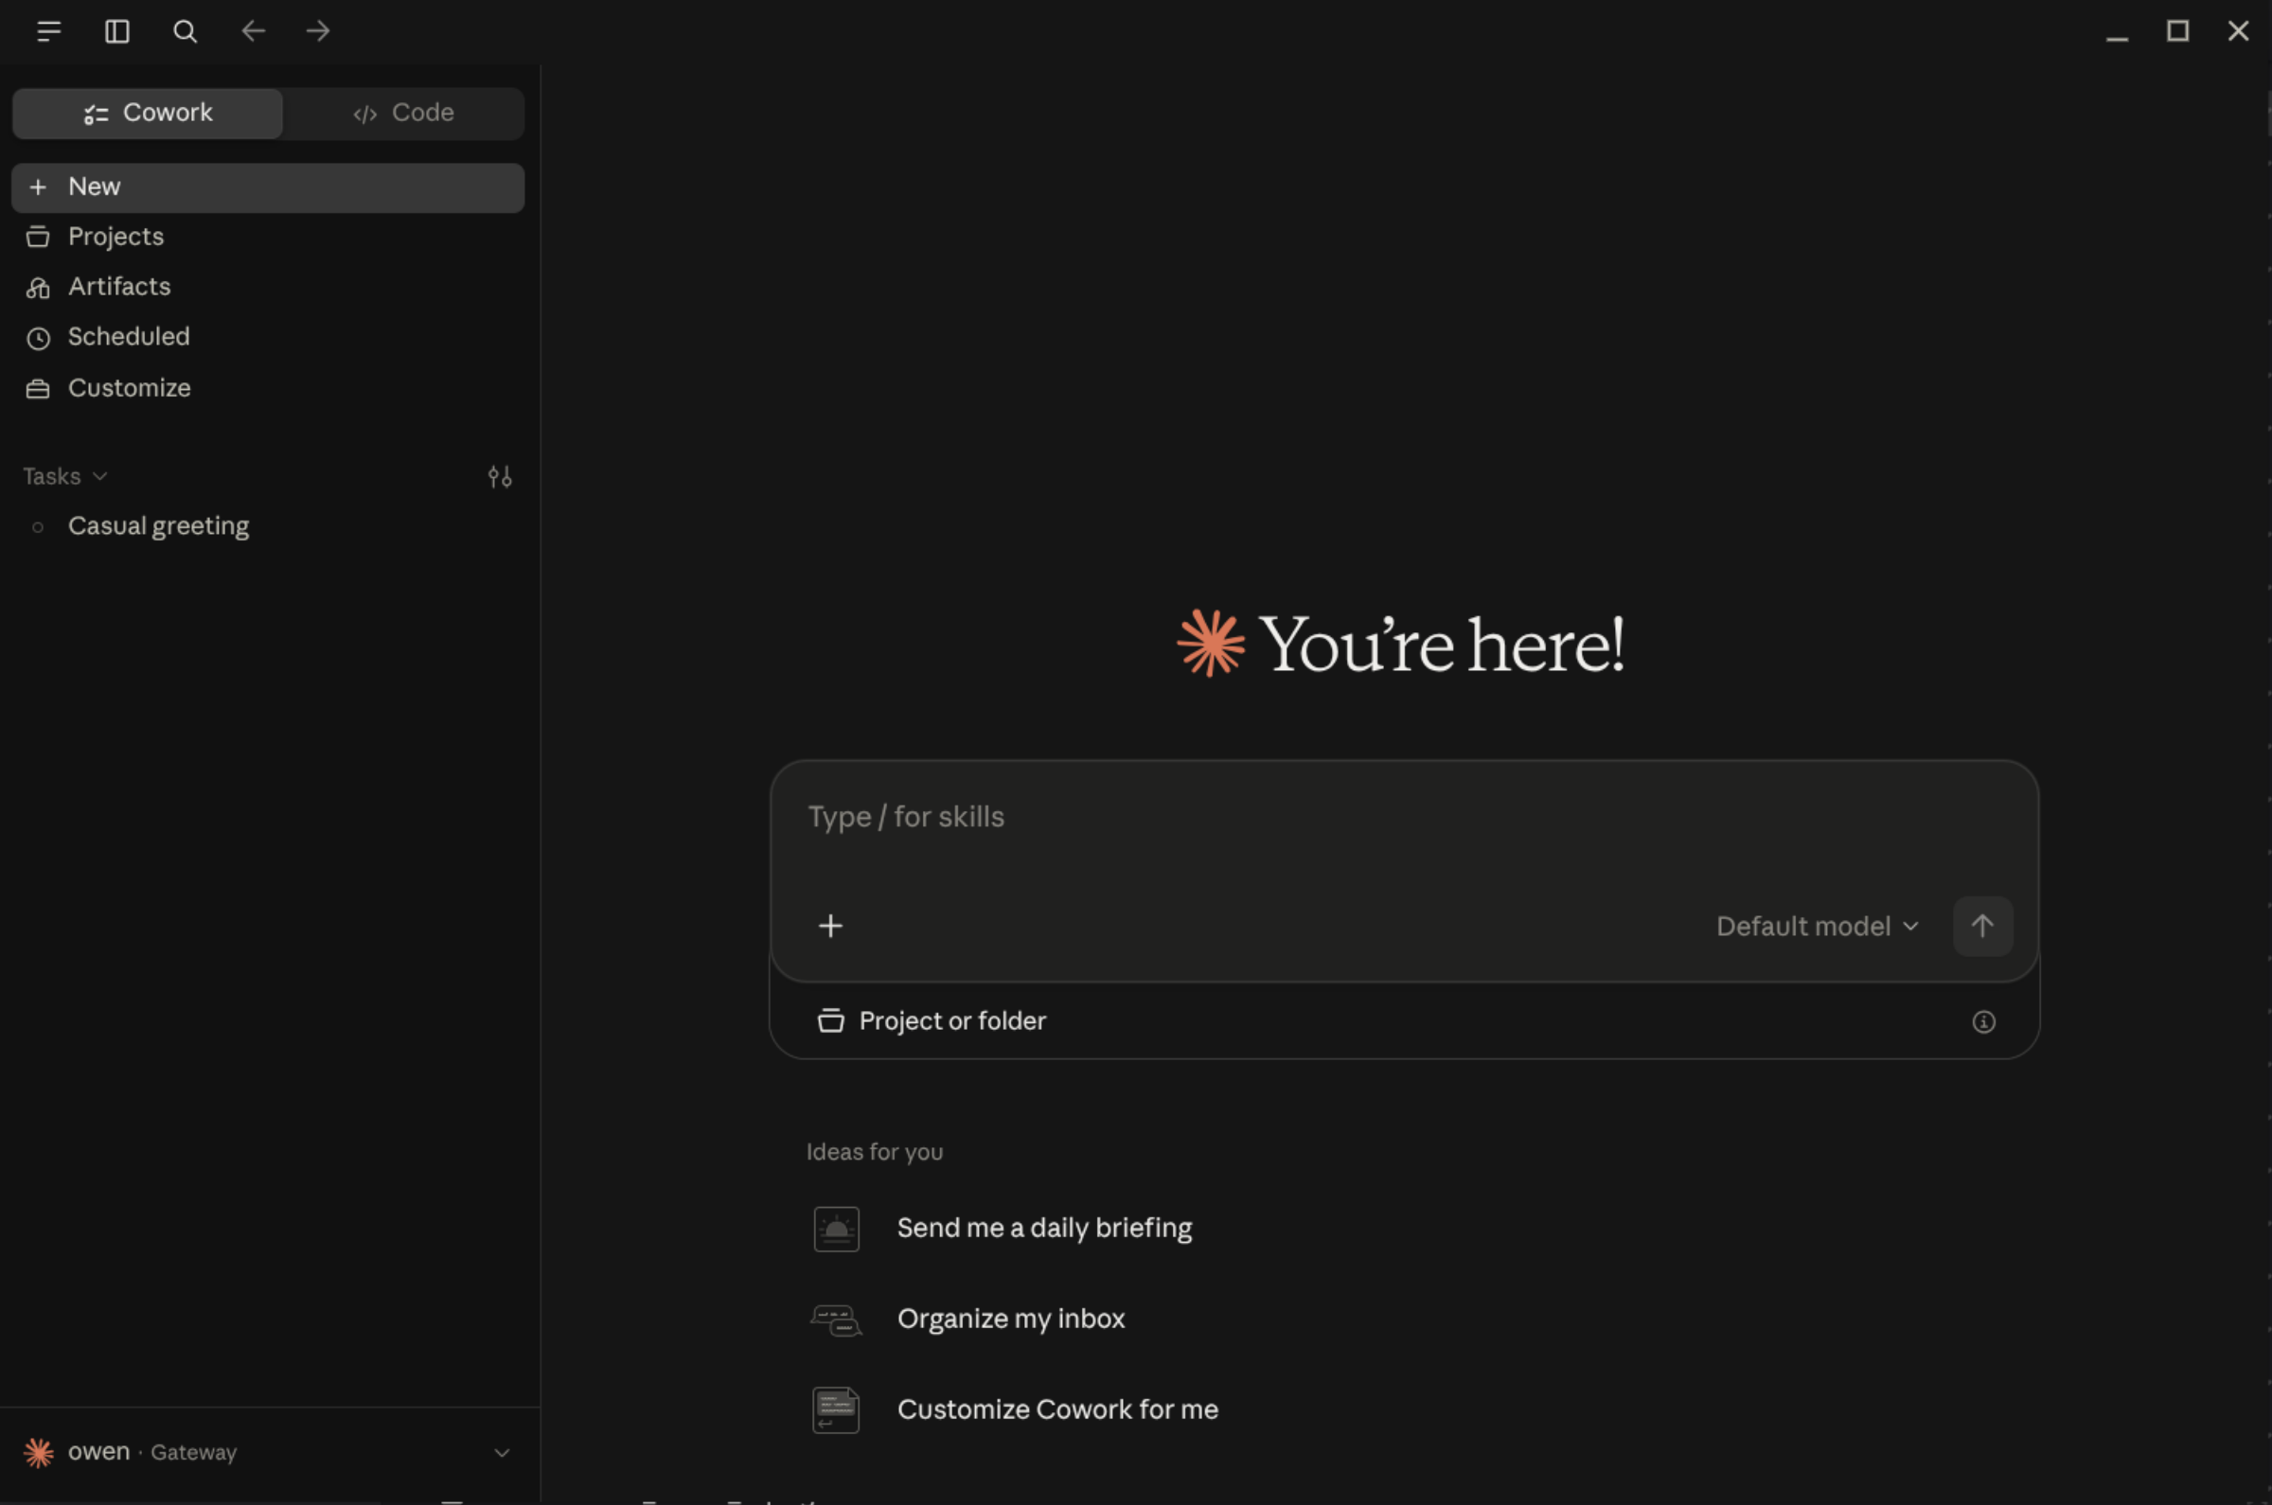Click the Projects box icon
Image resolution: width=2272 pixels, height=1505 pixels.
click(x=38, y=237)
